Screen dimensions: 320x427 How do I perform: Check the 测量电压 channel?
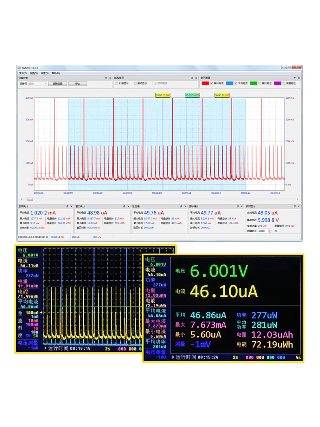click(284, 83)
